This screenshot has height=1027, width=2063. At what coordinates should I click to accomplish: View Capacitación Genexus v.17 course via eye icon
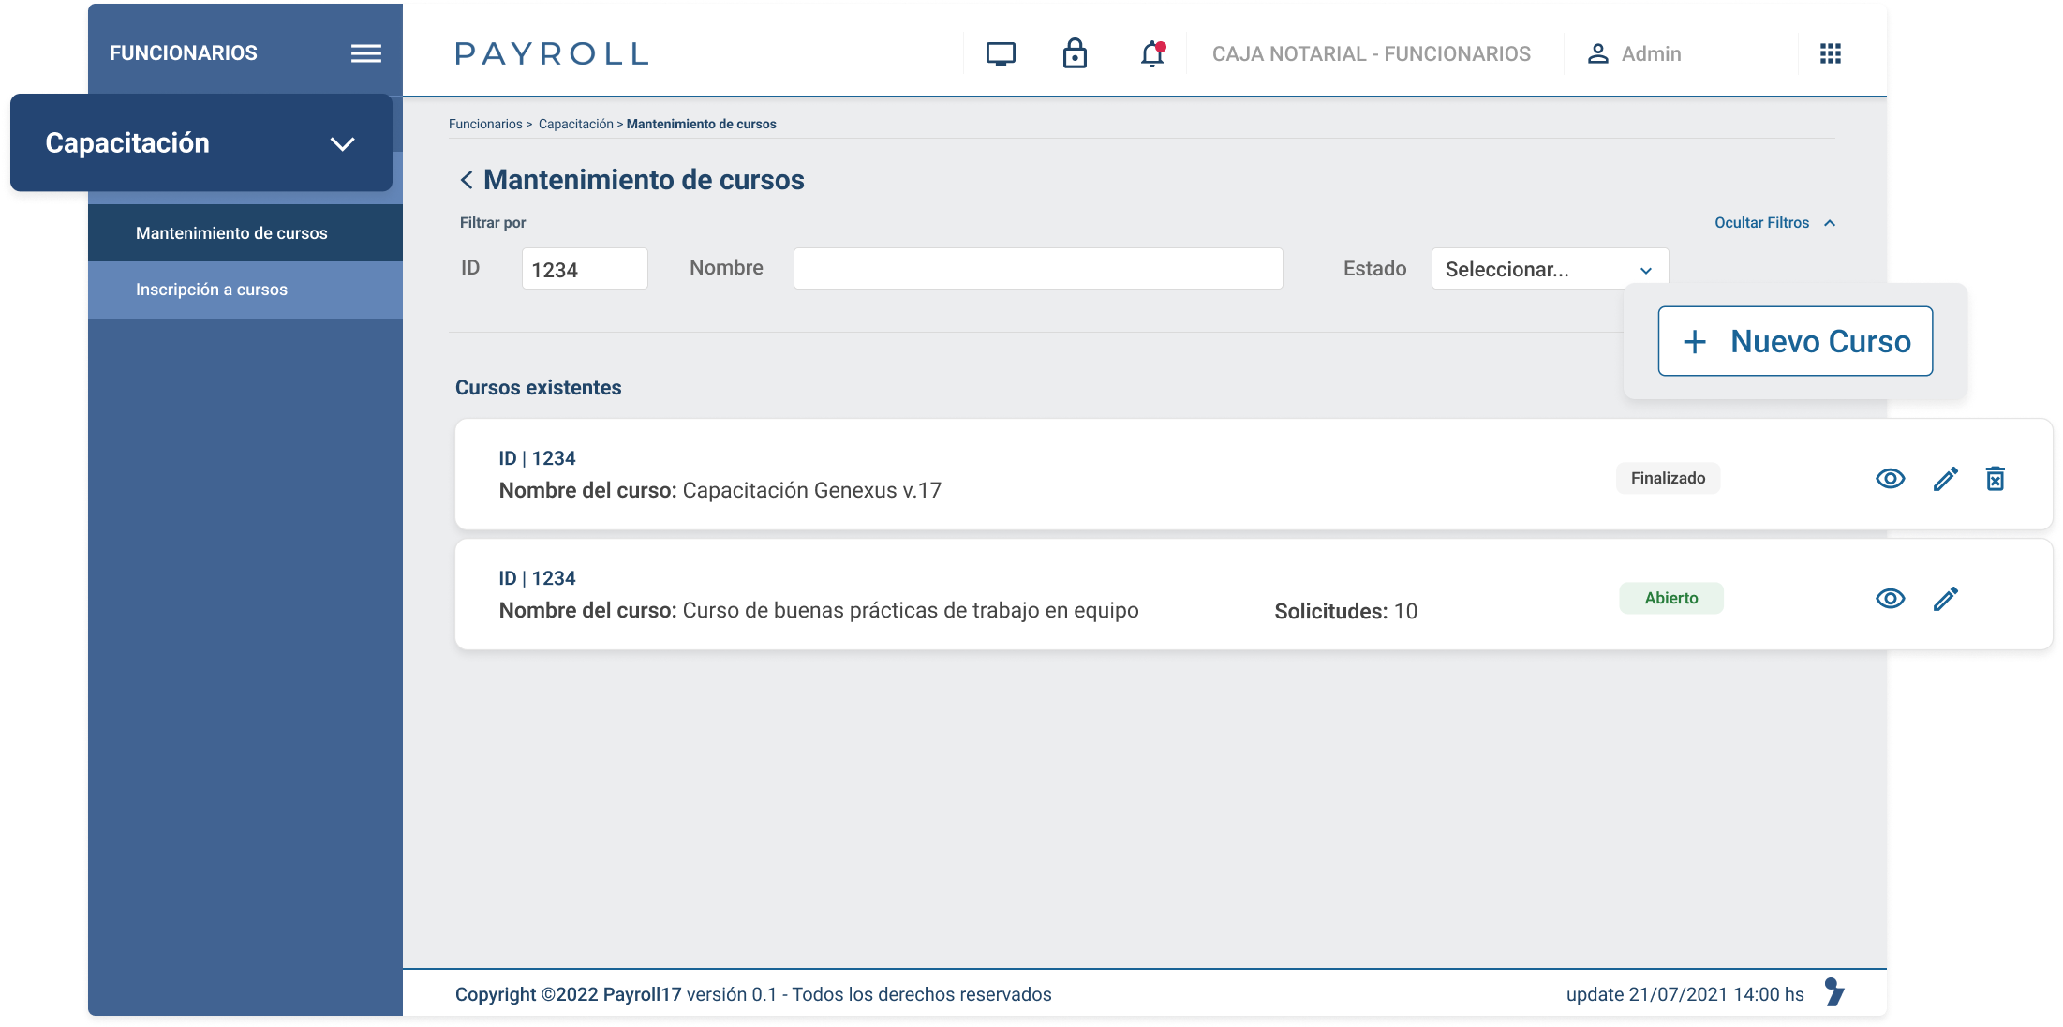pos(1890,479)
